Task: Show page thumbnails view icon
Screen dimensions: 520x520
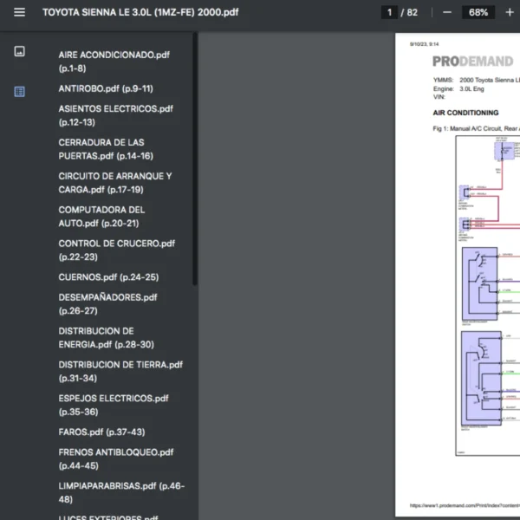Action: click(20, 51)
